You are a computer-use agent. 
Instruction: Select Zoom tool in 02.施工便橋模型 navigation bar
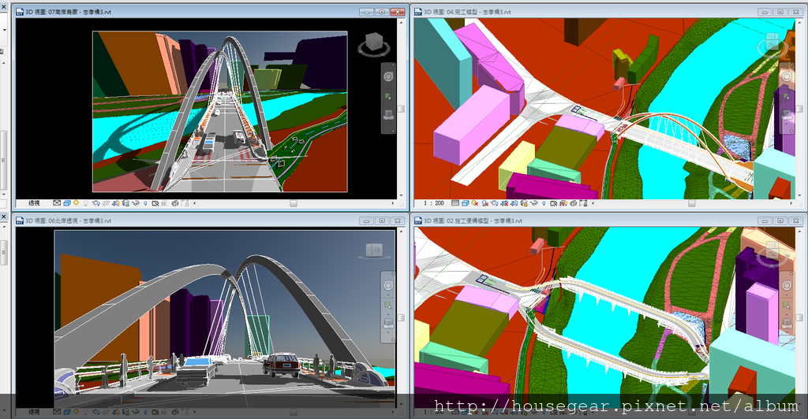(x=787, y=306)
